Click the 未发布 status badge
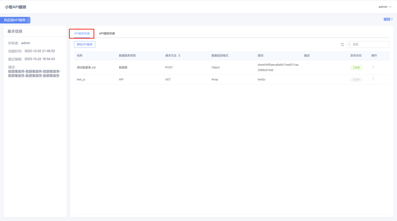Viewport: 397px width, 221px height. coord(356,80)
